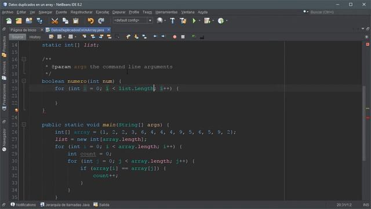Viewport: 371px width, 209px height.
Task: Click the browser globe icon in main toolbar
Action: (160, 21)
